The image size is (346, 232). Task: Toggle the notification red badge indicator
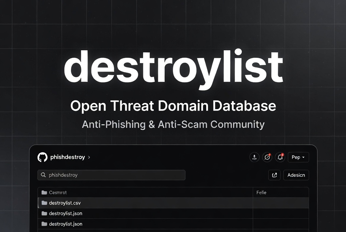tap(282, 155)
